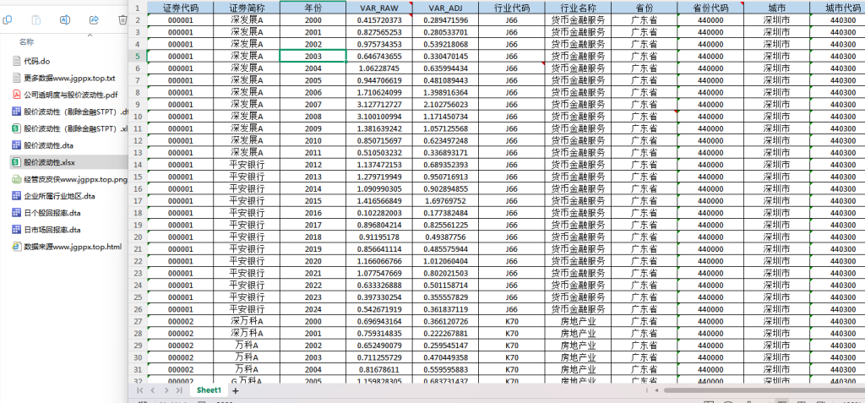
Task: Select cell with value 0.81678611
Action: coord(379,369)
